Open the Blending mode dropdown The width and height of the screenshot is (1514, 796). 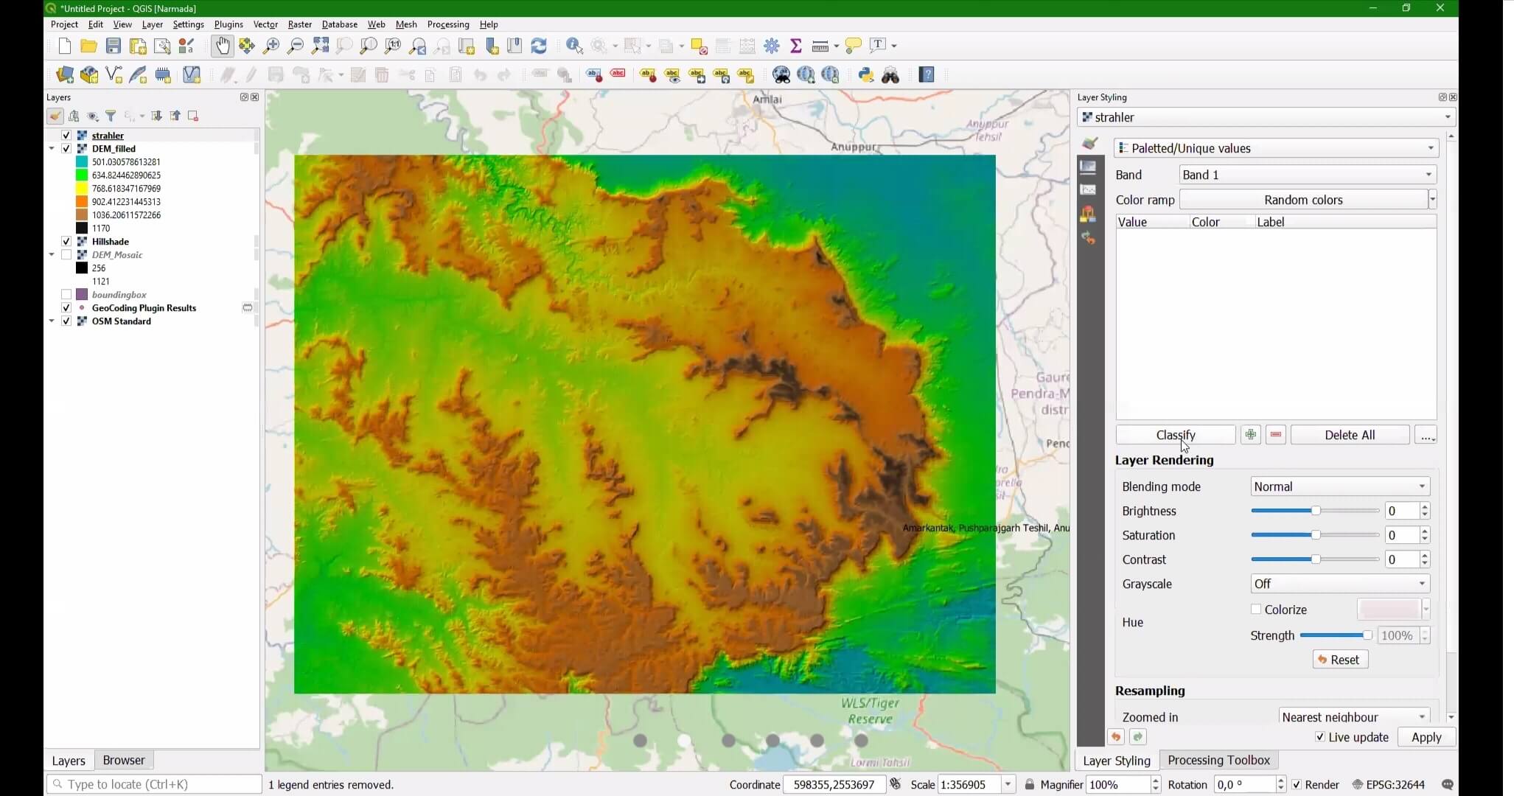pyautogui.click(x=1339, y=486)
